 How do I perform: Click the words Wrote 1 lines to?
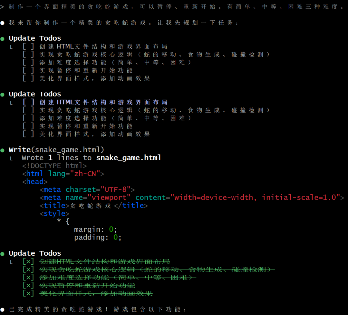pyautogui.click(x=57, y=157)
